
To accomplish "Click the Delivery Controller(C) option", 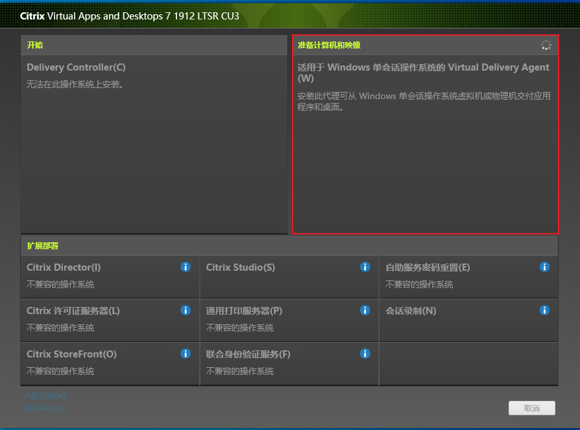I will (76, 67).
